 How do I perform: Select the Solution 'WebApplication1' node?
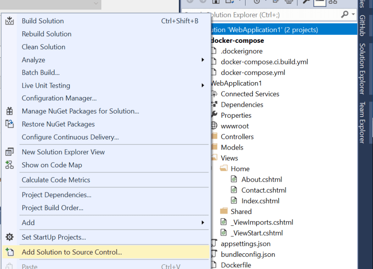284,30
